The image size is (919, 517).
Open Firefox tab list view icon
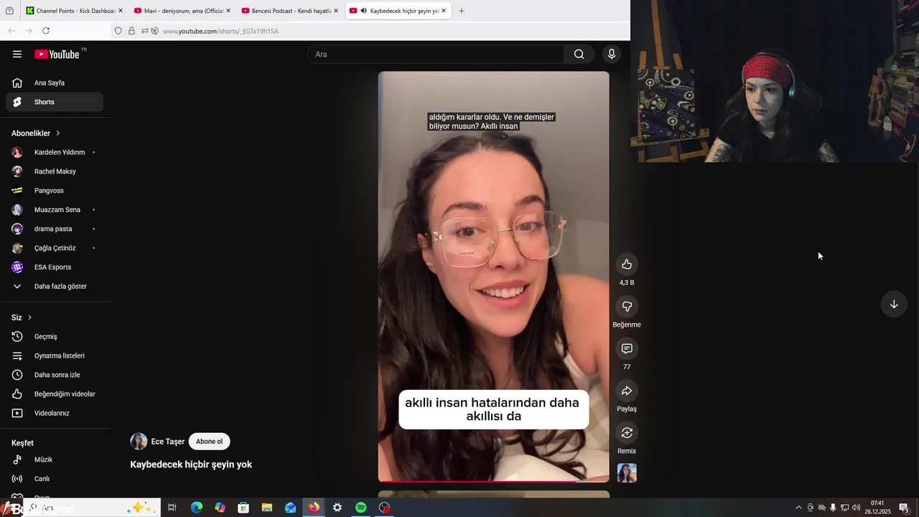[9, 11]
